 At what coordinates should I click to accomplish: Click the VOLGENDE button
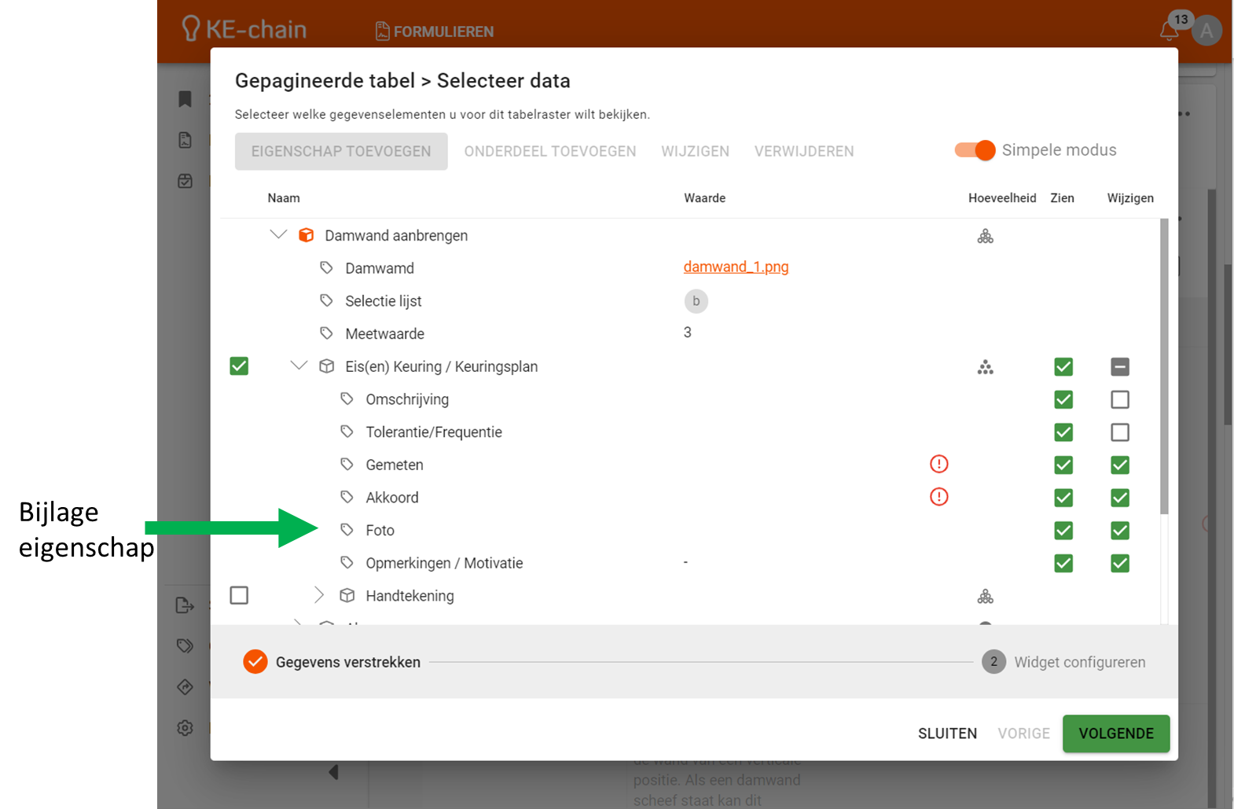pos(1115,734)
